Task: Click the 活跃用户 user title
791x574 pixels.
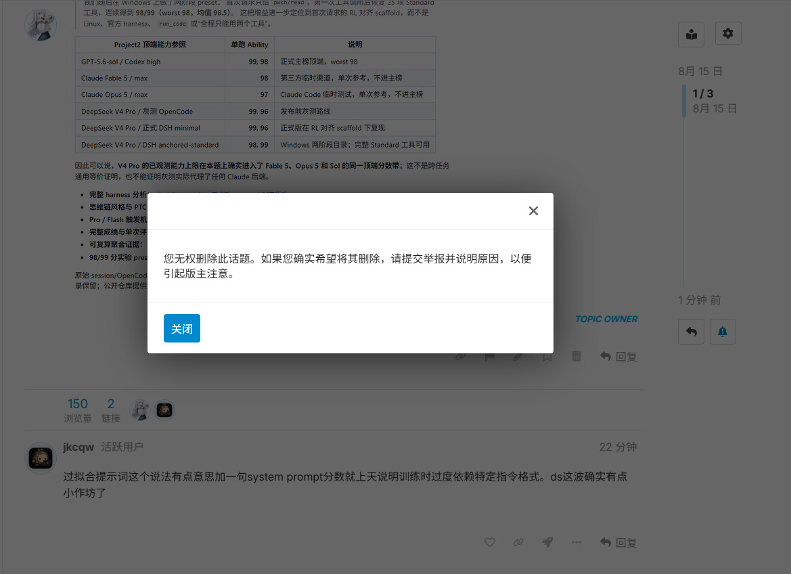Action: (122, 447)
